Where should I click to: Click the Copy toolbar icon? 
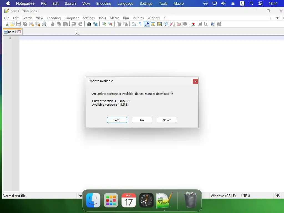59,24
